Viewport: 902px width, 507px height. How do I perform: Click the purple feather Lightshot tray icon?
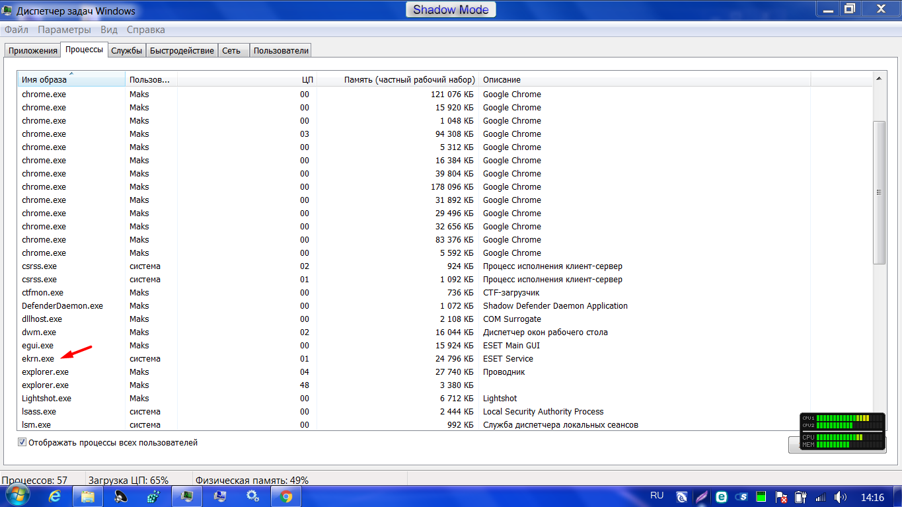701,497
